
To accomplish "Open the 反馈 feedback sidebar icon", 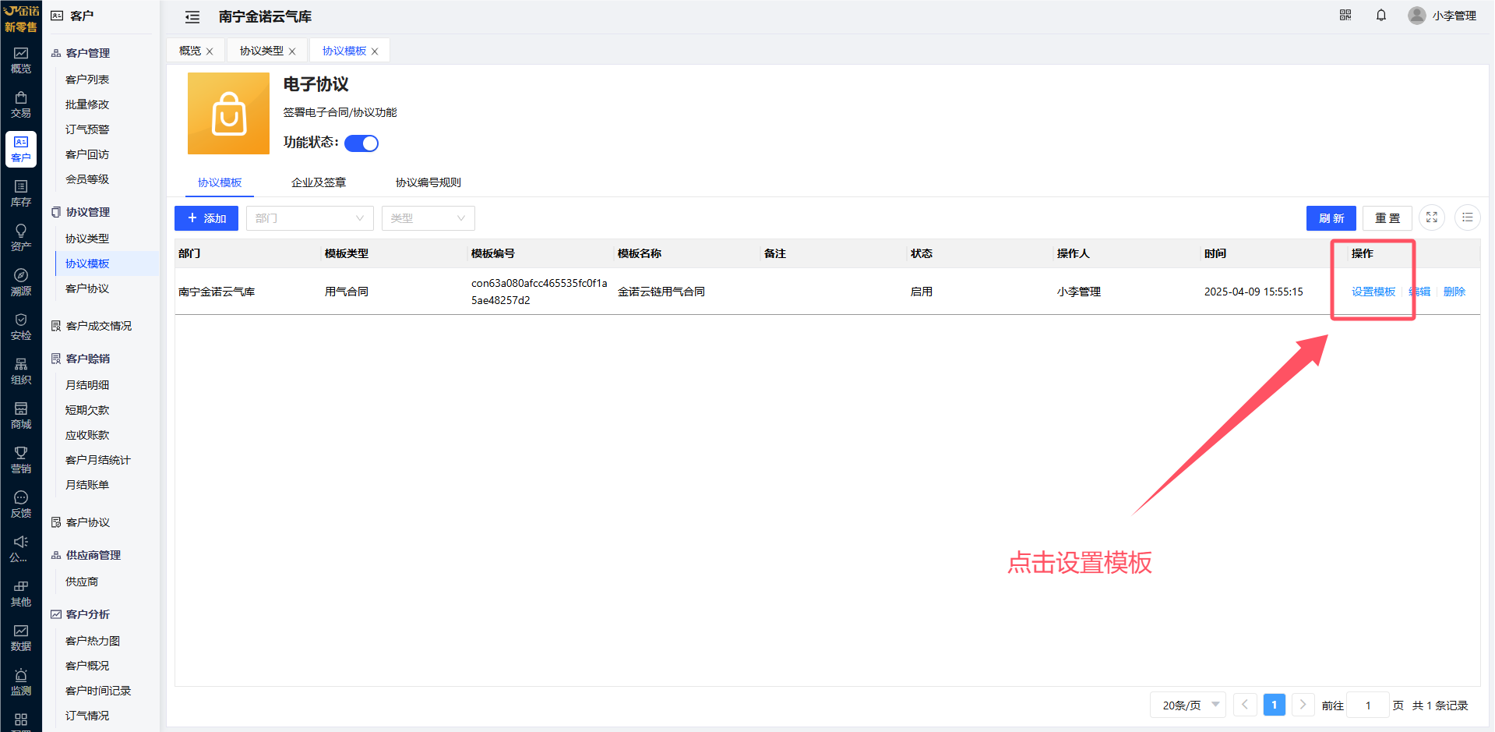I will (x=21, y=504).
